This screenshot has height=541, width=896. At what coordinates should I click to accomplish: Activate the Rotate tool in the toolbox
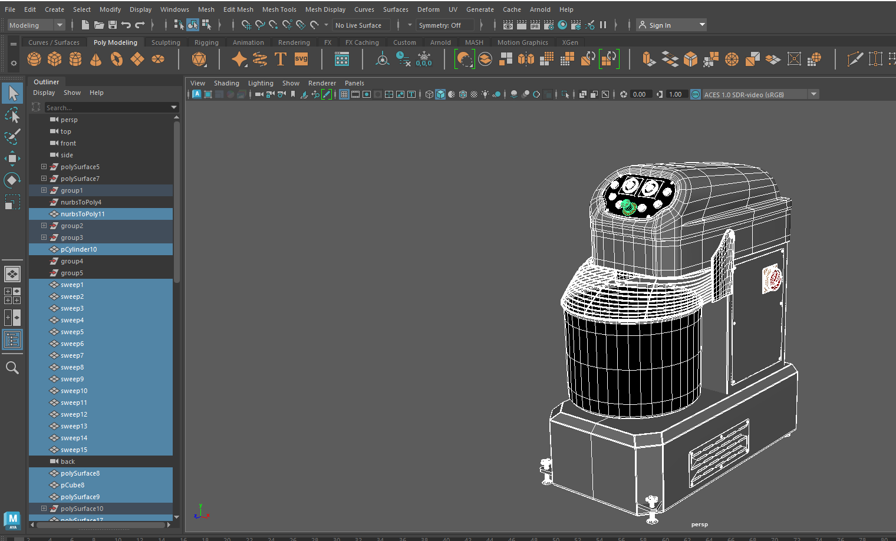point(12,180)
